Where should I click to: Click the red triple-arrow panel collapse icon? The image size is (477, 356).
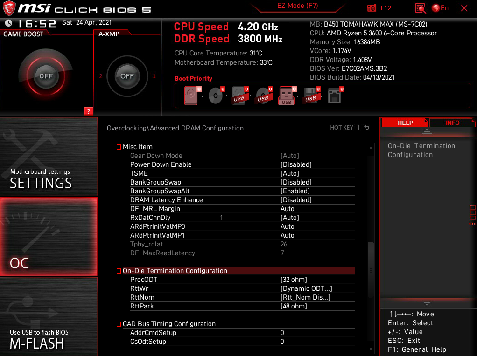point(472,224)
